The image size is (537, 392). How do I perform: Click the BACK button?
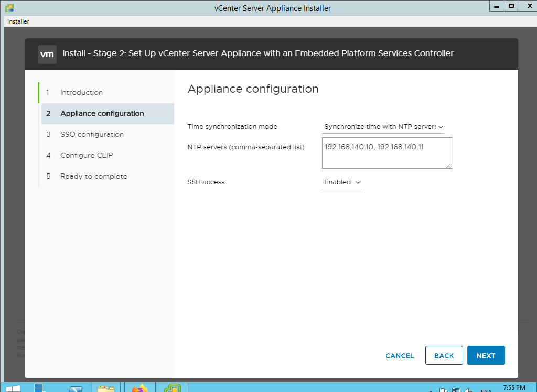(444, 355)
